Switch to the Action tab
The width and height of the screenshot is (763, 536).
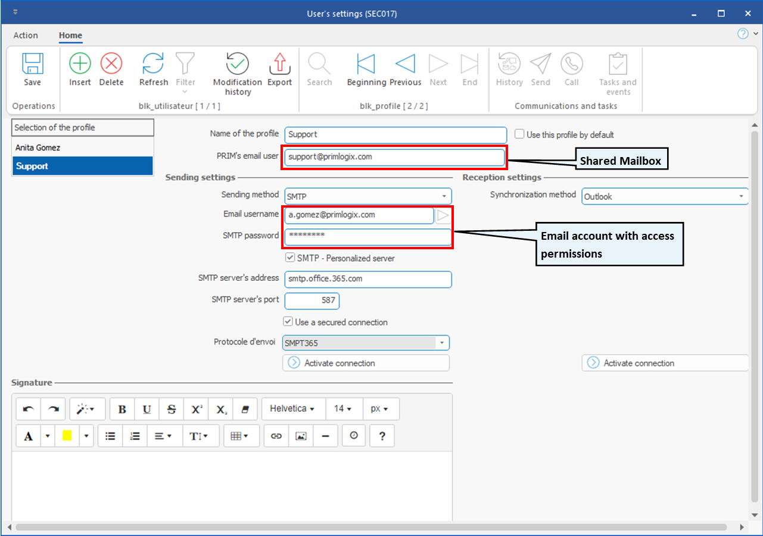coord(26,35)
